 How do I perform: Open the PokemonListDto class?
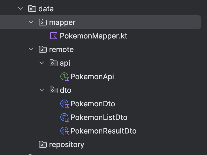pos(99,117)
